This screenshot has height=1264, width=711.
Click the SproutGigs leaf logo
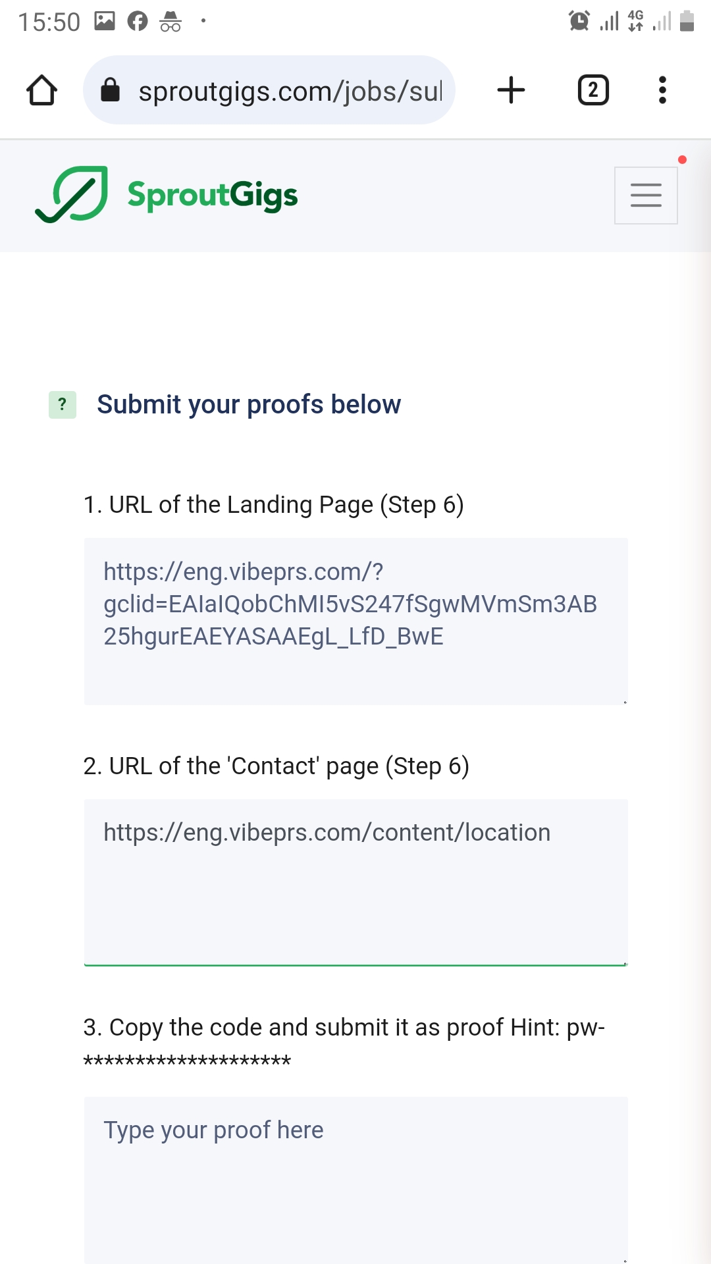(72, 194)
